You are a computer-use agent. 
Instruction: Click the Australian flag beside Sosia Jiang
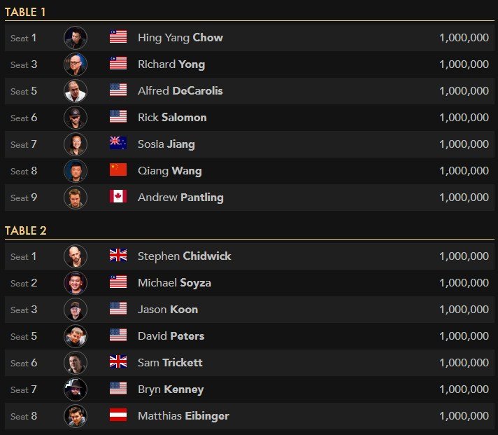[x=118, y=144]
